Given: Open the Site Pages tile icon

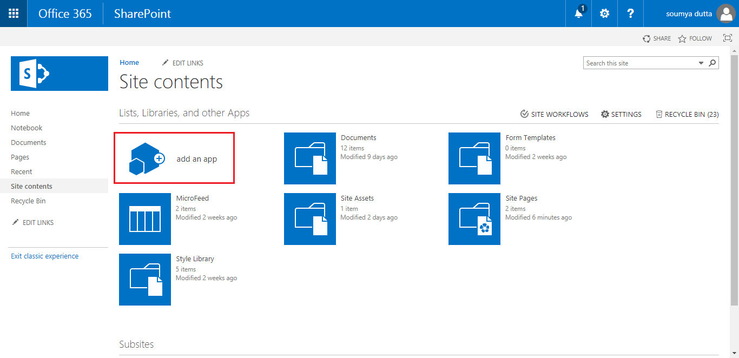Looking at the screenshot, I should tap(474, 219).
